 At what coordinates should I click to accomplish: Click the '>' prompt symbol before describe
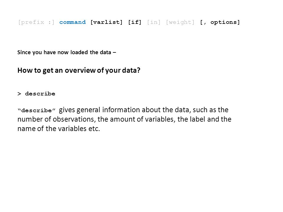click(19, 94)
